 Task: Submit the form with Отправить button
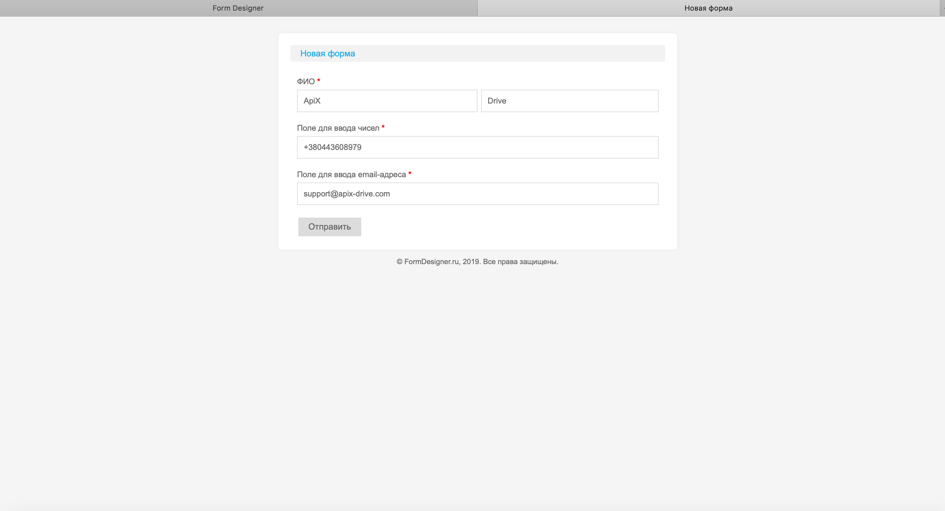coord(329,227)
